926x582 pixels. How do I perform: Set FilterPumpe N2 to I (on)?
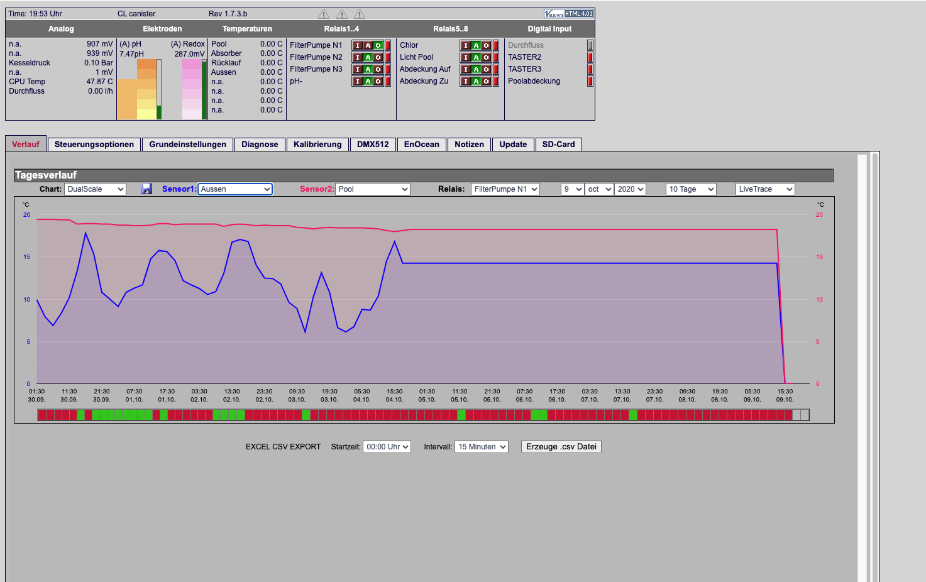[358, 57]
